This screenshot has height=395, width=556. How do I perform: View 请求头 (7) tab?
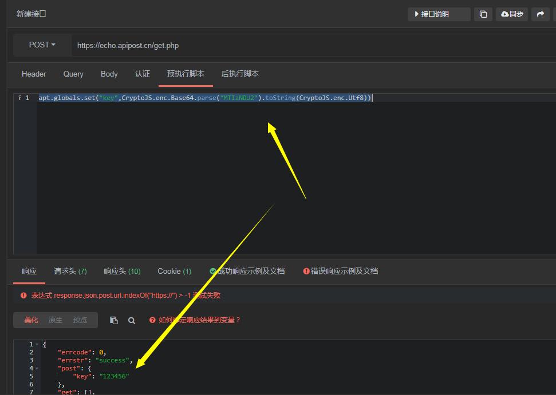(70, 271)
